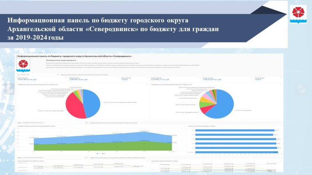
Task: Open the three-dot menu of the area chart
Action: point(184,126)
